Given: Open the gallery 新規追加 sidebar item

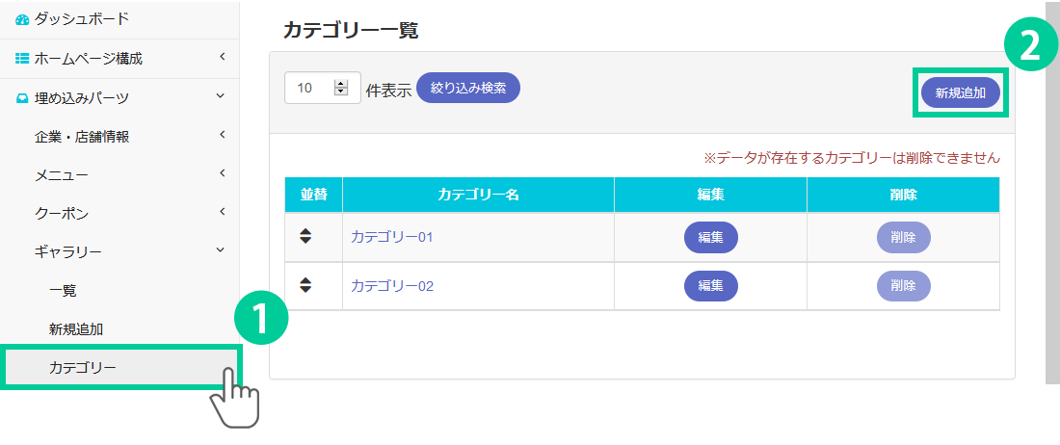Looking at the screenshot, I should [76, 328].
